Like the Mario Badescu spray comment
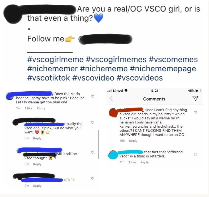Viewport: 209px width, 197px height. pyautogui.click(x=92, y=96)
